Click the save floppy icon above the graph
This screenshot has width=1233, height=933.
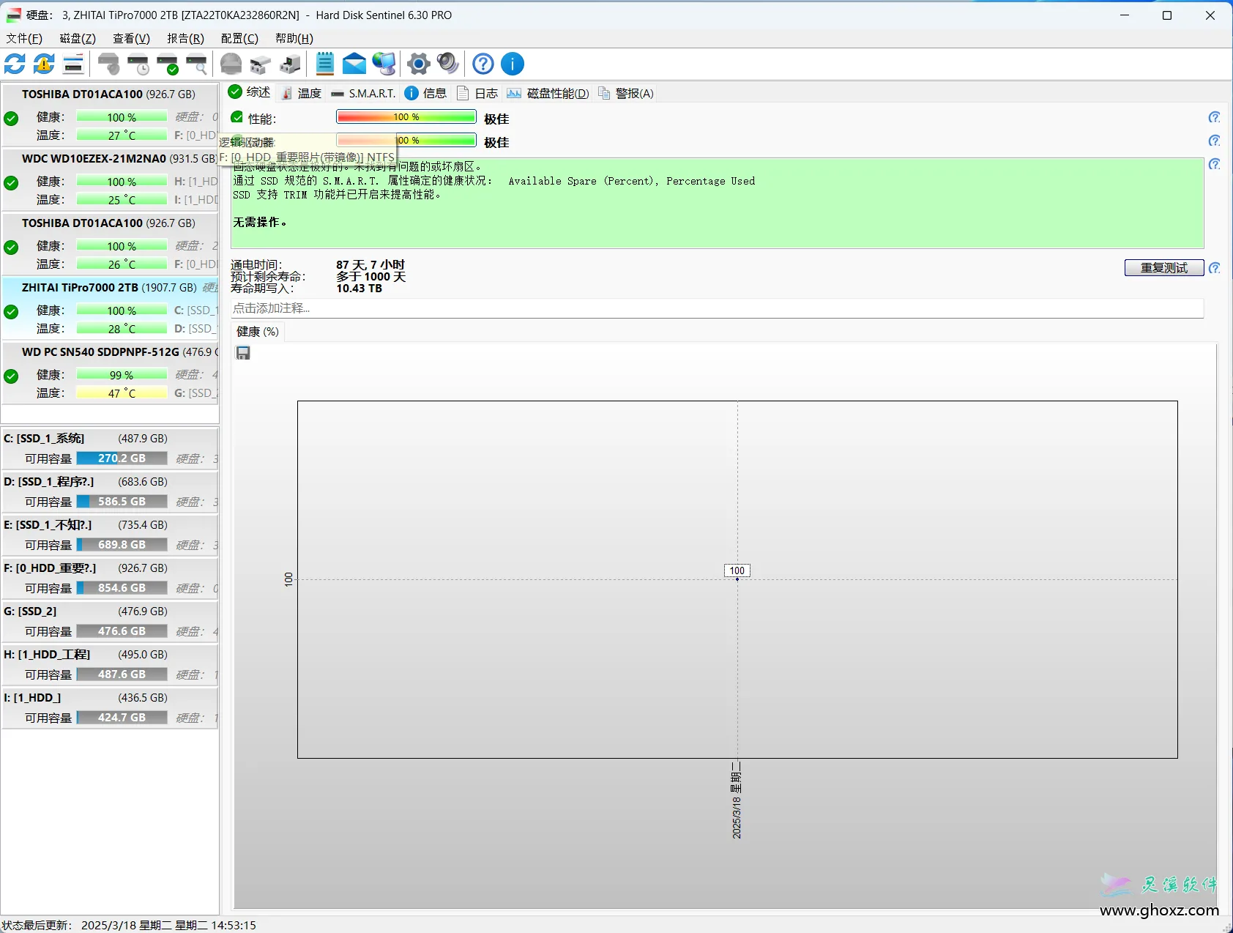click(x=243, y=353)
